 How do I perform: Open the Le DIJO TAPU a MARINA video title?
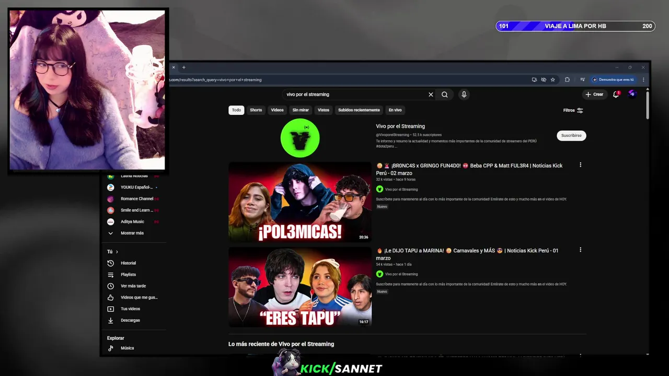coord(467,254)
